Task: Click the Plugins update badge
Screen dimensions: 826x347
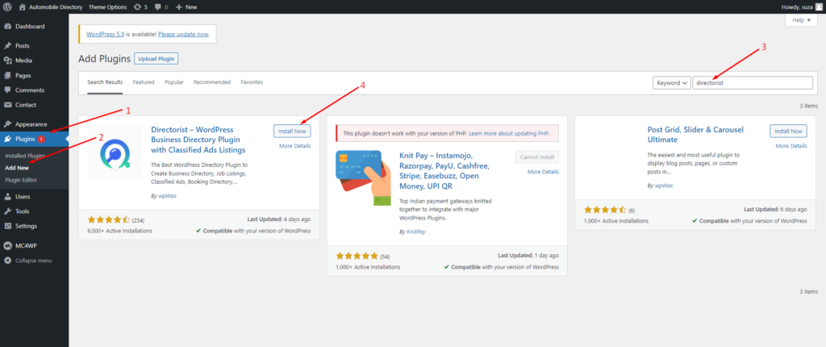Action: 41,140
